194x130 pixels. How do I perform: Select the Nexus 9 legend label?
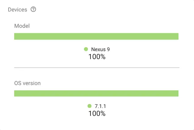(x=98, y=49)
